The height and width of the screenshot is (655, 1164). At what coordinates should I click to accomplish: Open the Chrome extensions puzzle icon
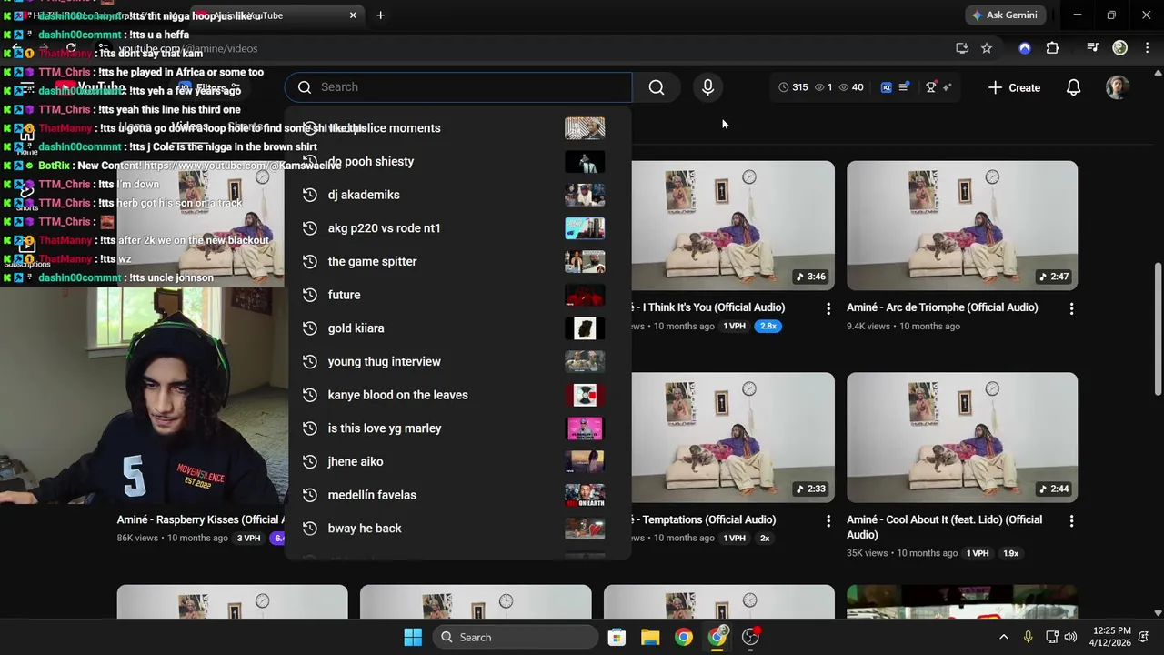coord(1052,48)
